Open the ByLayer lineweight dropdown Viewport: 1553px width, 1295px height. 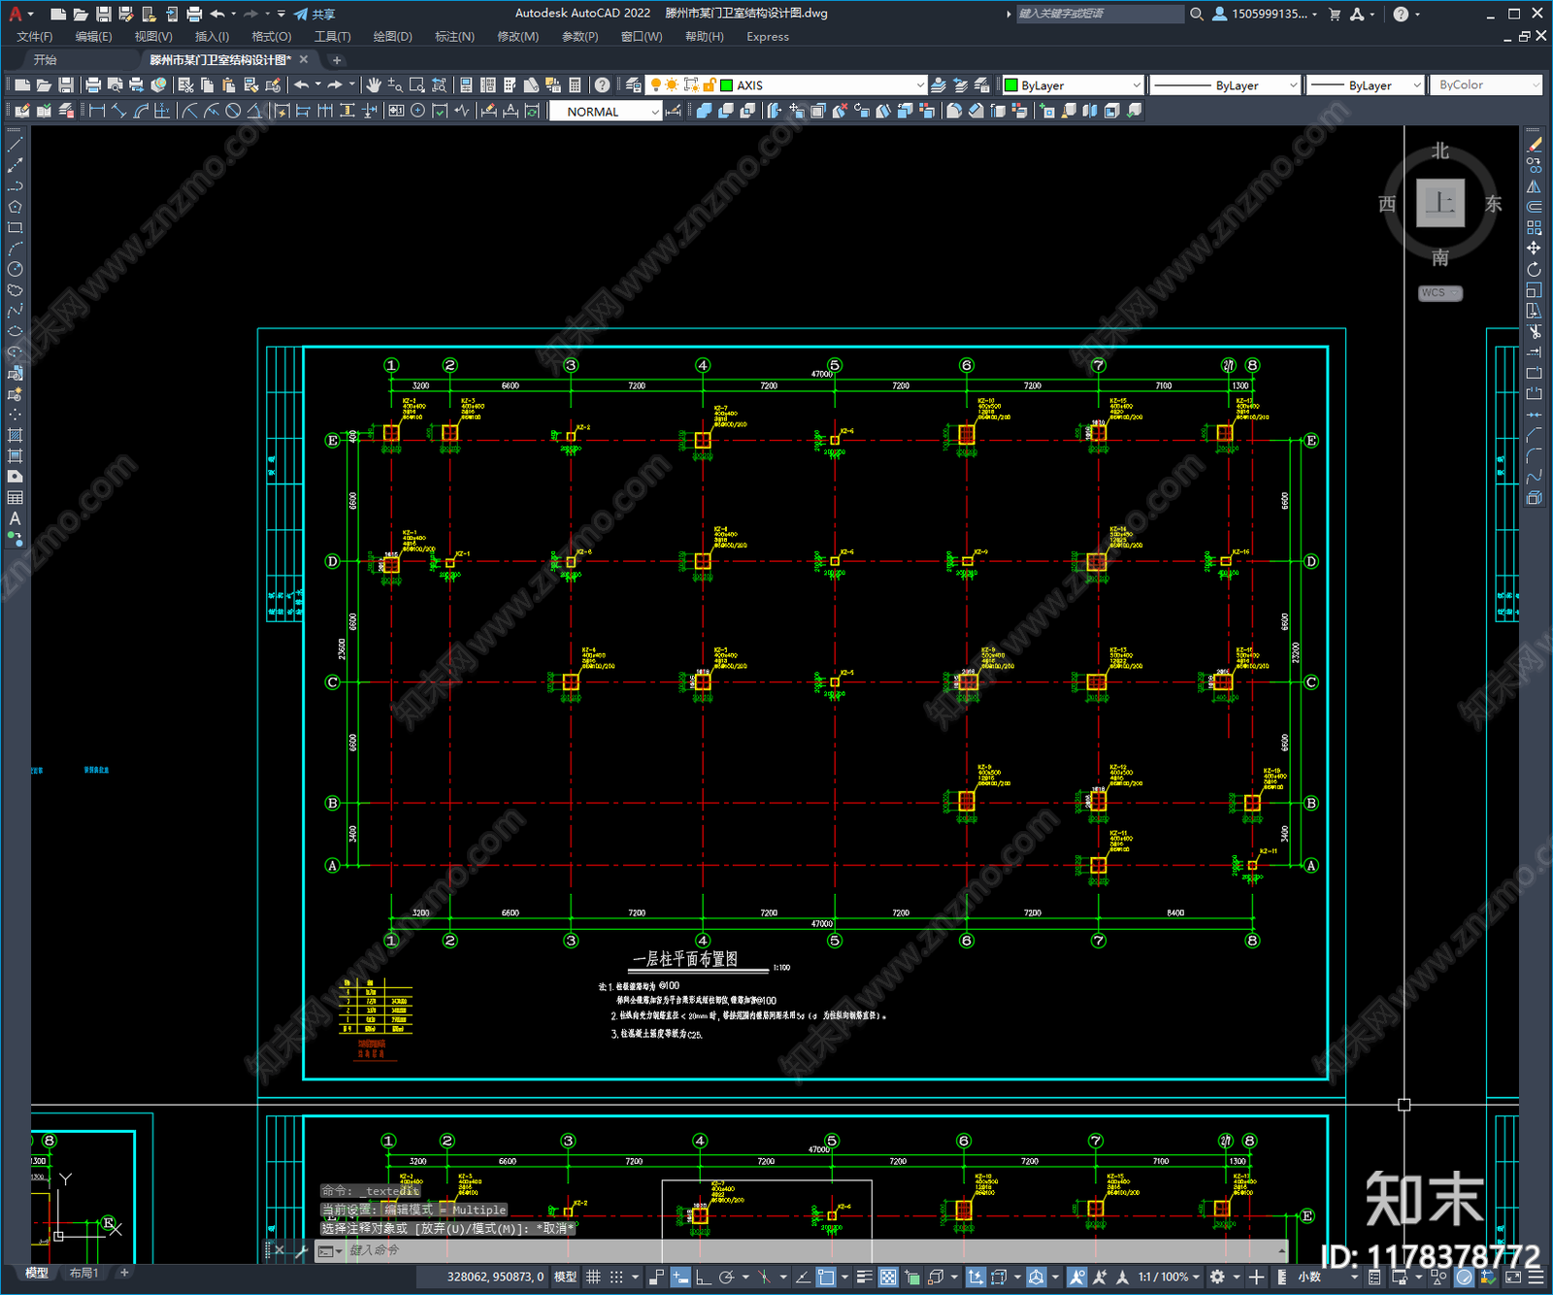1416,85
